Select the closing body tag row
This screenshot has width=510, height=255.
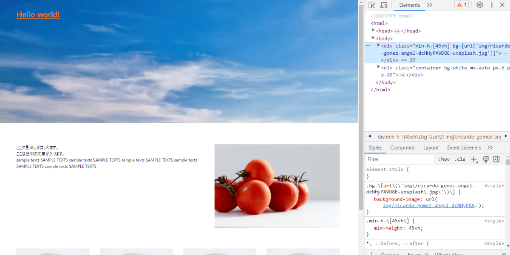385,82
